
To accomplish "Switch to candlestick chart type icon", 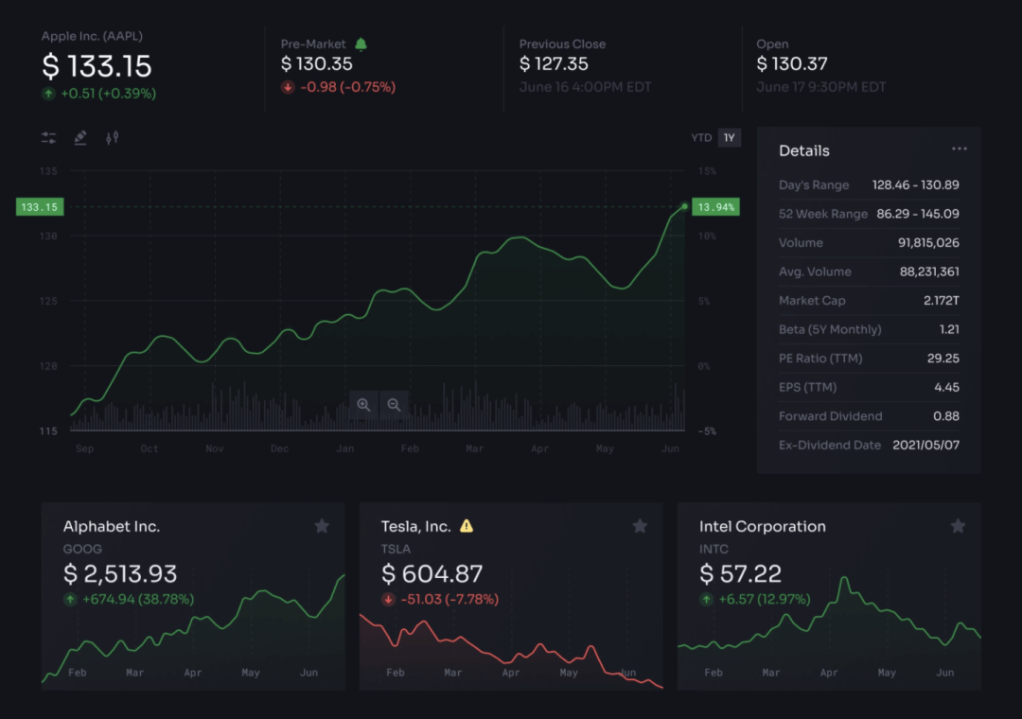I will click(112, 137).
